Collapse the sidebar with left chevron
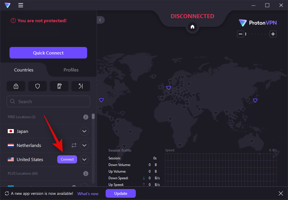This screenshot has height=200, width=288. point(100,20)
